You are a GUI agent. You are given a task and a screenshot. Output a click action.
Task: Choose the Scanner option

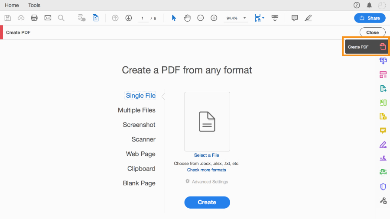143,139
